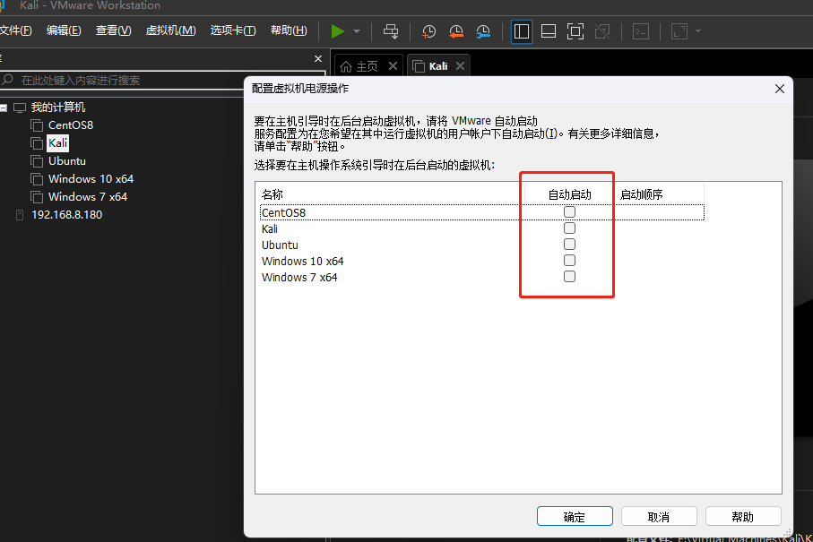Click the 启动顺序 column header

click(x=659, y=194)
